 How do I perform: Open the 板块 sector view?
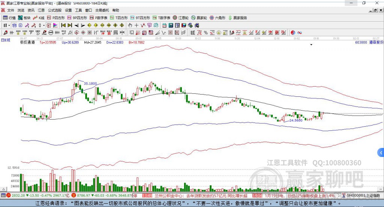click(24, 18)
